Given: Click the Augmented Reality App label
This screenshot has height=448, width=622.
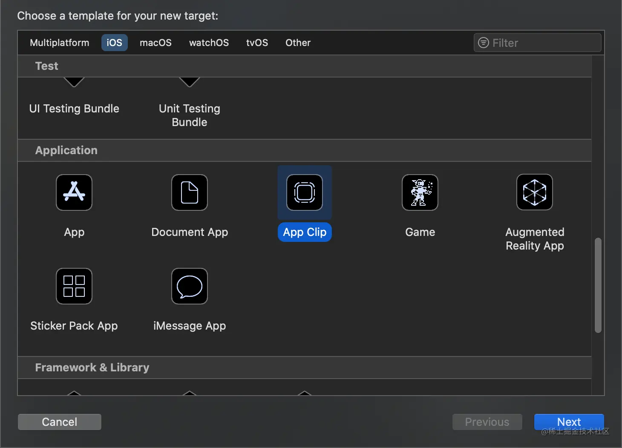Looking at the screenshot, I should click(x=535, y=239).
